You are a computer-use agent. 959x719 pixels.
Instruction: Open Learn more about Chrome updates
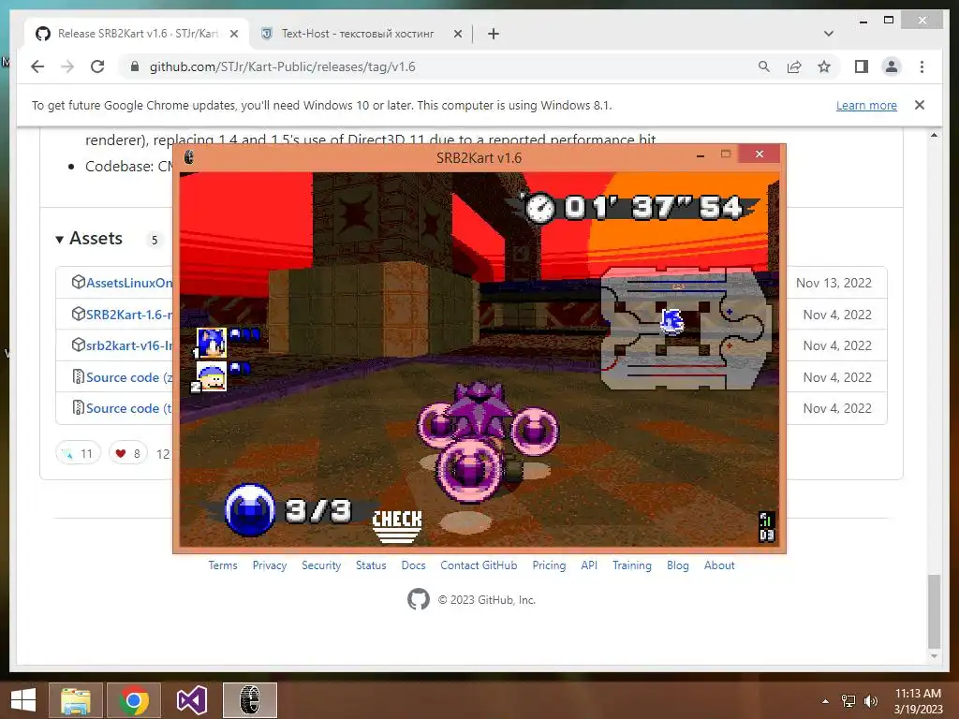(x=866, y=105)
